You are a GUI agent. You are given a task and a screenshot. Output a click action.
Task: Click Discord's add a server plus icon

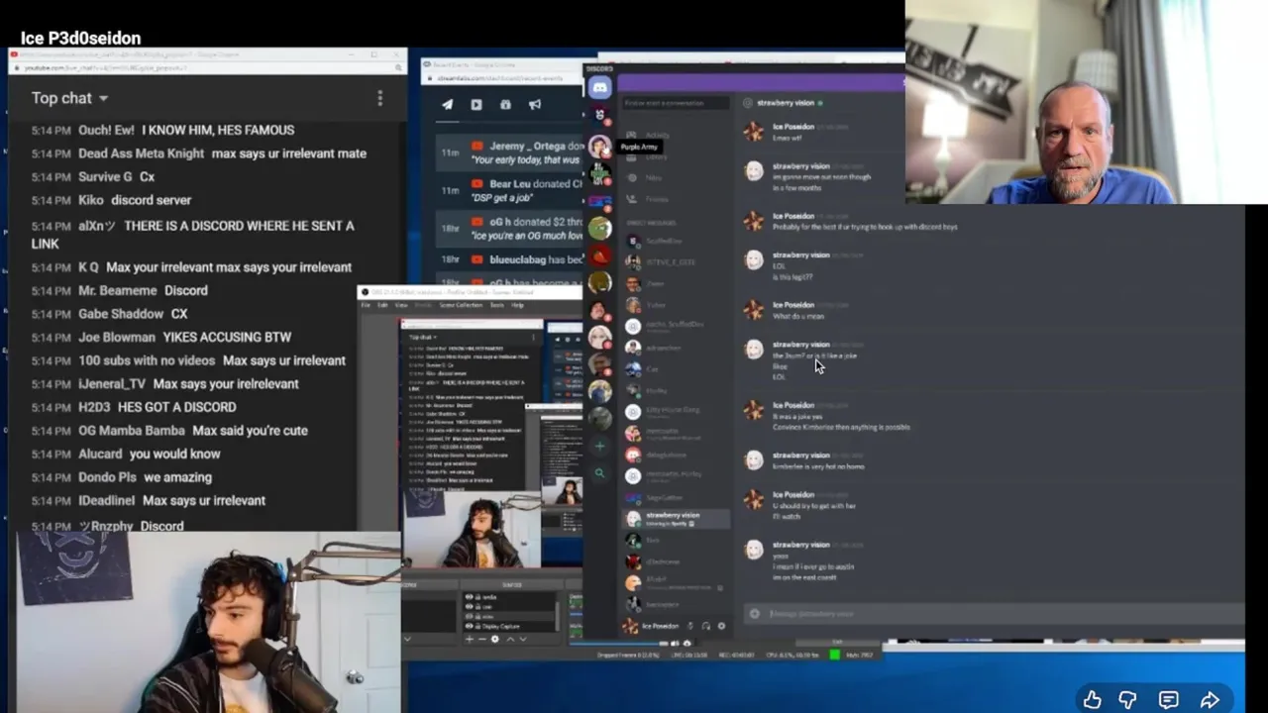[x=599, y=446]
